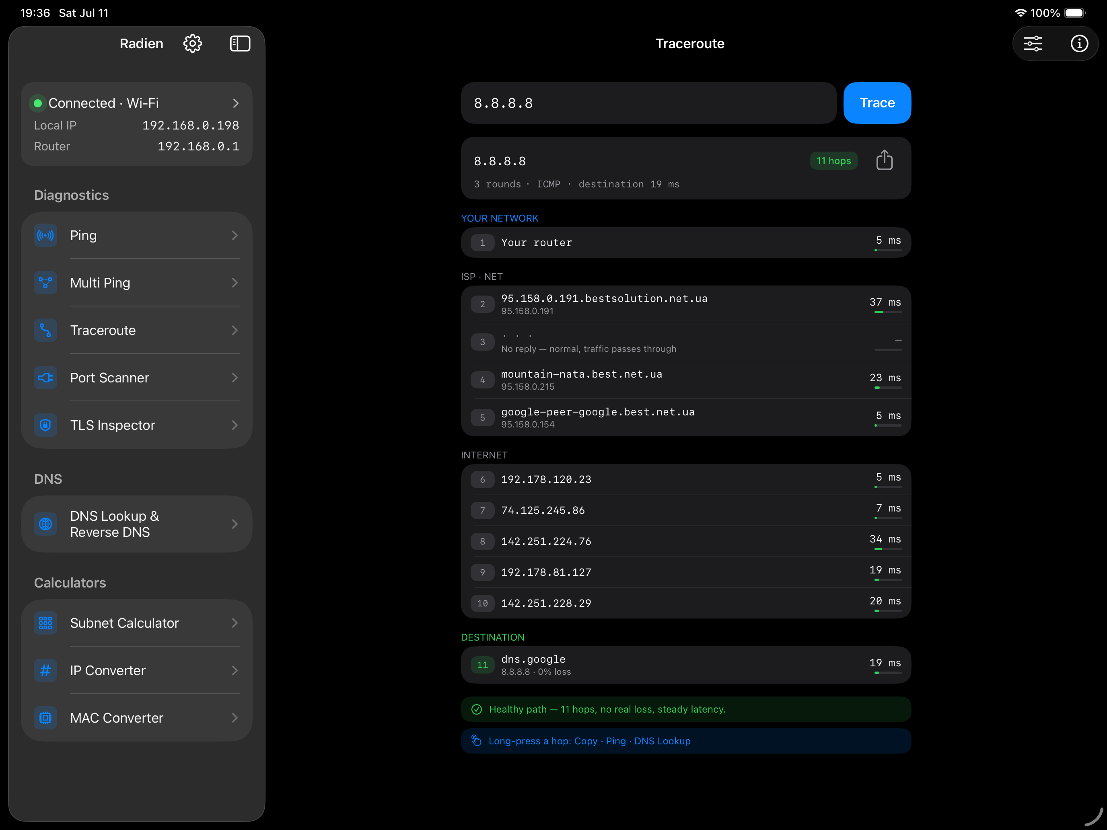Start the trace with the Trace button

coord(877,103)
